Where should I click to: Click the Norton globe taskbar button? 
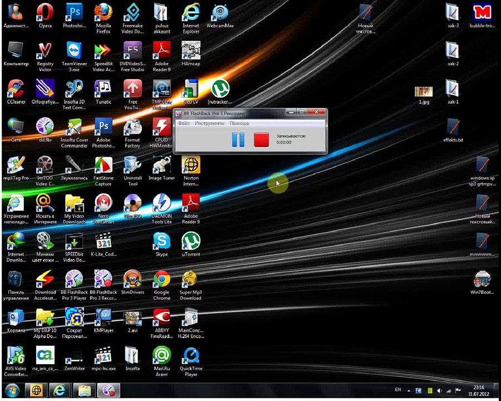pyautogui.click(x=36, y=390)
